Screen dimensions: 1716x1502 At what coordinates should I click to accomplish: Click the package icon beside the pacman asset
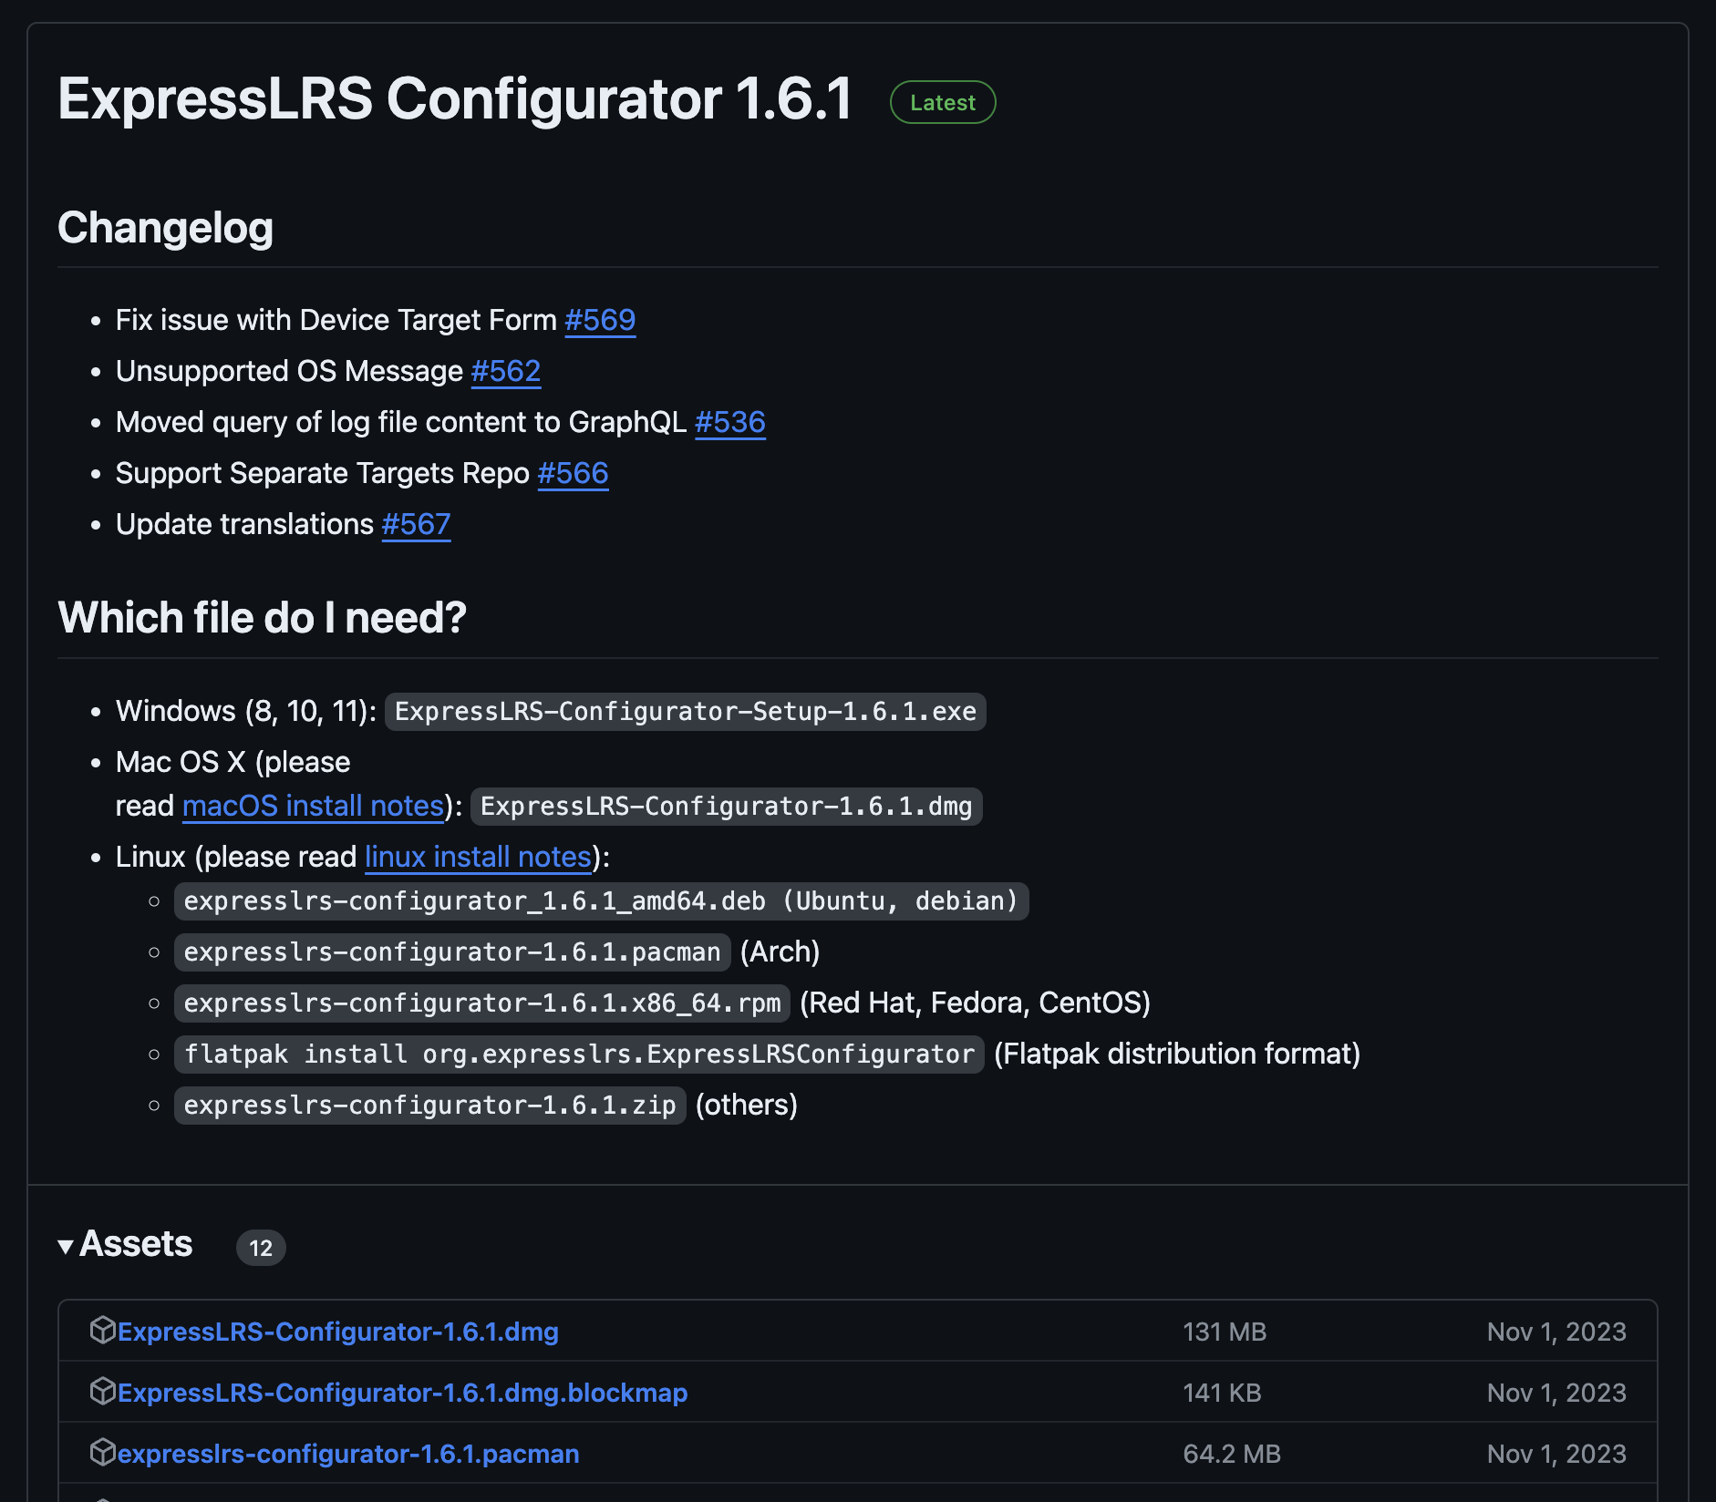click(x=103, y=1452)
